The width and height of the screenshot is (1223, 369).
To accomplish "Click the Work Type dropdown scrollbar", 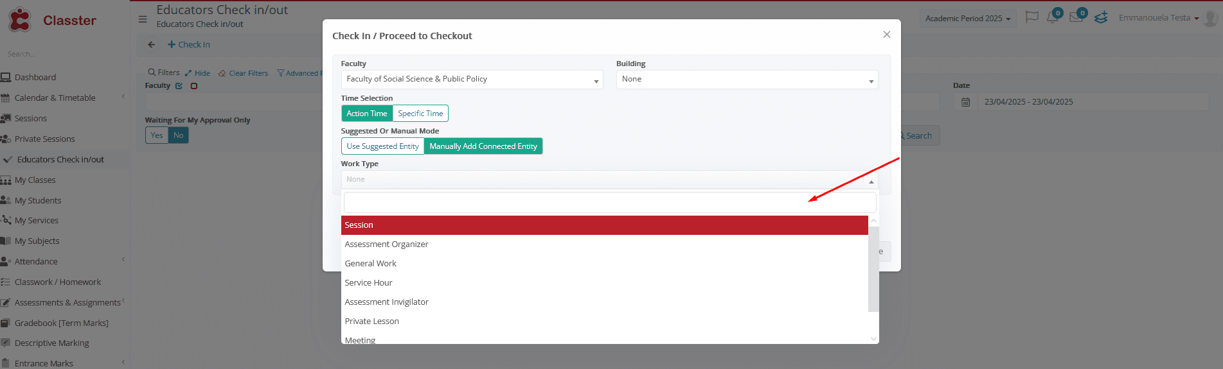I will tap(873, 268).
